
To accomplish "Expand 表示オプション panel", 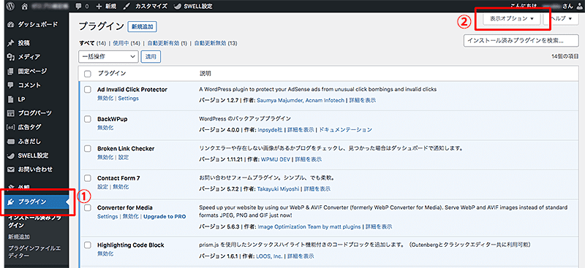I will click(x=511, y=18).
